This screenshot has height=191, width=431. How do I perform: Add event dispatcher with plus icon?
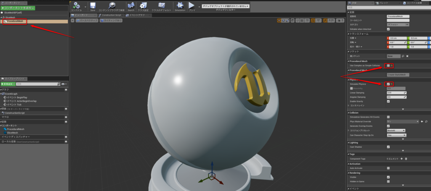(x=66, y=137)
